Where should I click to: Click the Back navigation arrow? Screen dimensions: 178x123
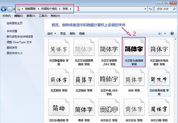click(x=4, y=9)
